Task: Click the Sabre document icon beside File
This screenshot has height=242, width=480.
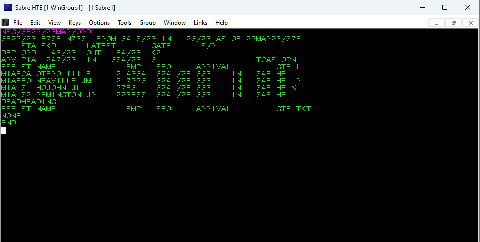Action: [5, 22]
